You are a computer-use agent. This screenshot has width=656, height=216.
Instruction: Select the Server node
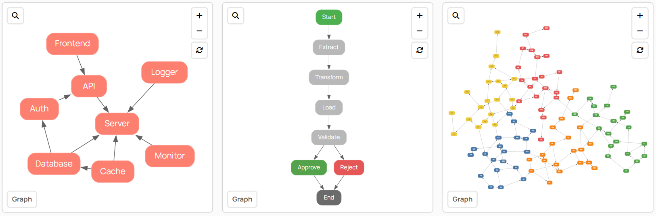click(117, 123)
